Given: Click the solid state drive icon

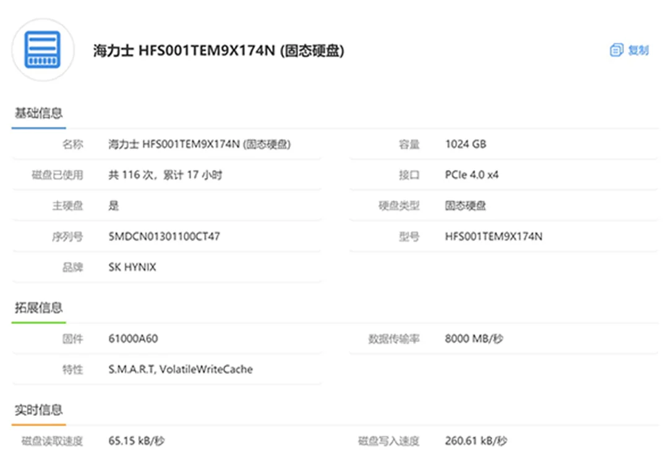Looking at the screenshot, I should 43,50.
